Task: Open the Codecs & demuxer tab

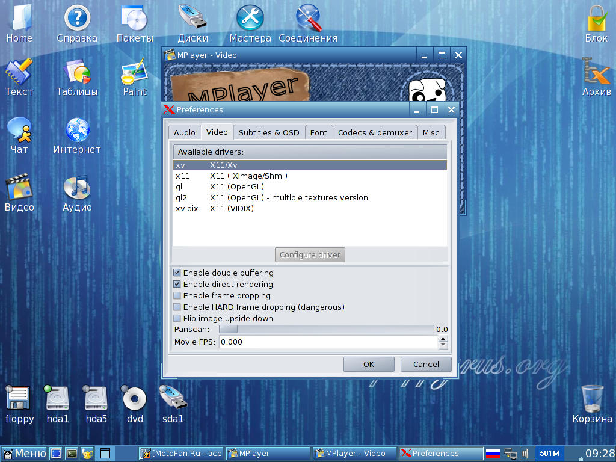Action: click(375, 132)
